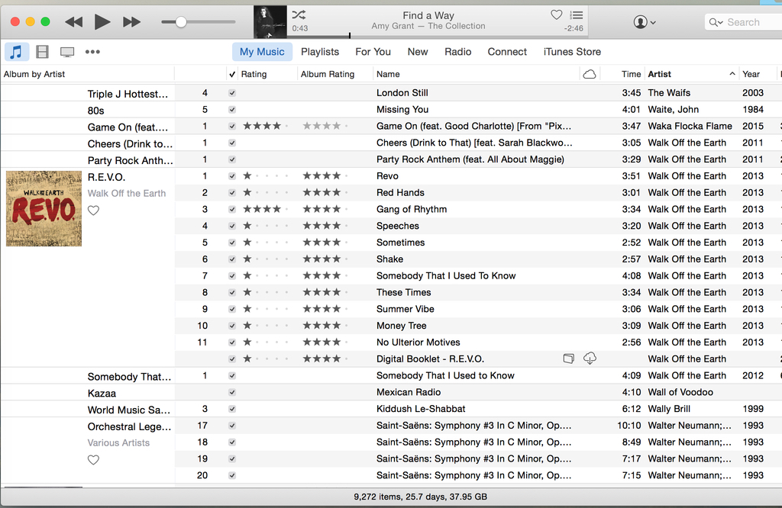Click the now playing album artwork thumbnail

[270, 22]
